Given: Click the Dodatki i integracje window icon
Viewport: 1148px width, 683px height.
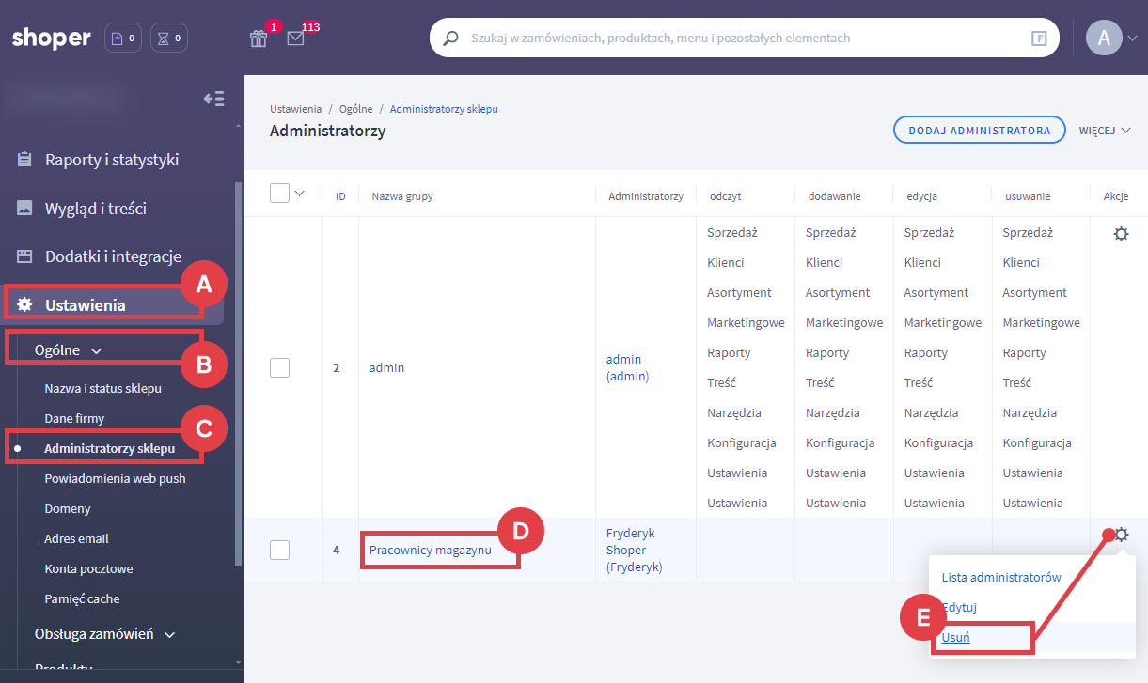Looking at the screenshot, I should pyautogui.click(x=25, y=256).
